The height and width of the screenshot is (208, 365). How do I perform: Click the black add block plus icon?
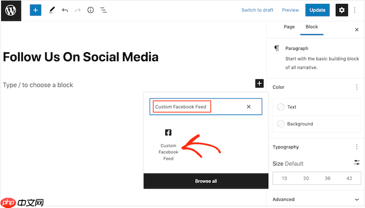point(259,83)
